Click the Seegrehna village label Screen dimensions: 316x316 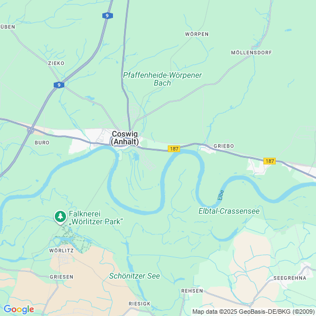click(x=290, y=278)
